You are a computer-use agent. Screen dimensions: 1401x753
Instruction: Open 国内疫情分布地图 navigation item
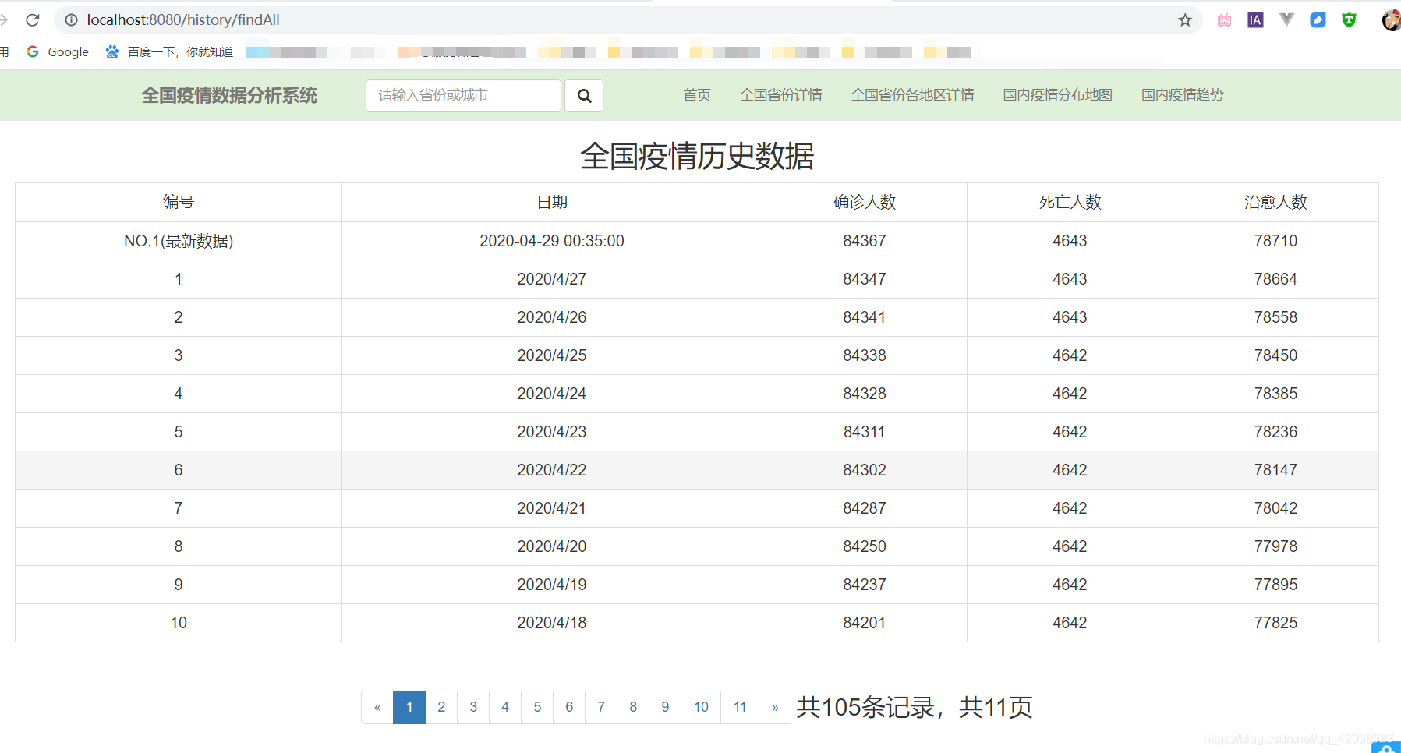point(1057,95)
